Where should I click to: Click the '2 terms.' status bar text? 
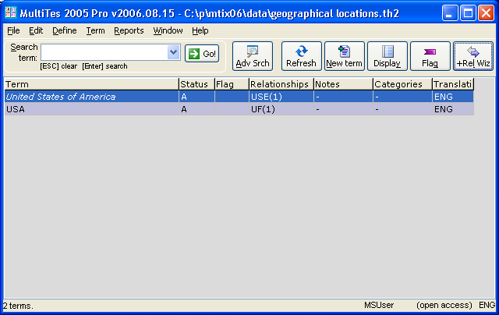tap(18, 306)
